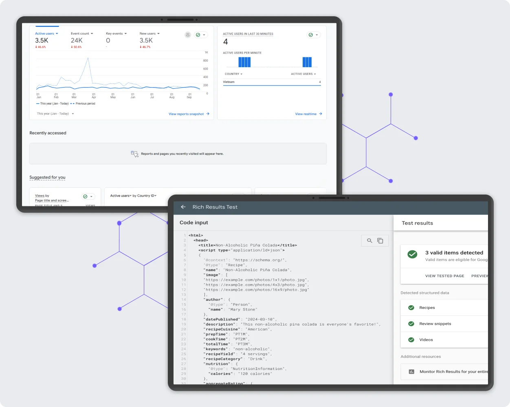This screenshot has width=510, height=407.
Task: Click the 3.5K Active users value
Action: tap(42, 40)
